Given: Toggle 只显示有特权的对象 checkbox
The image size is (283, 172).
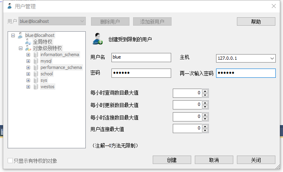Looking at the screenshot, I should pos(10,160).
